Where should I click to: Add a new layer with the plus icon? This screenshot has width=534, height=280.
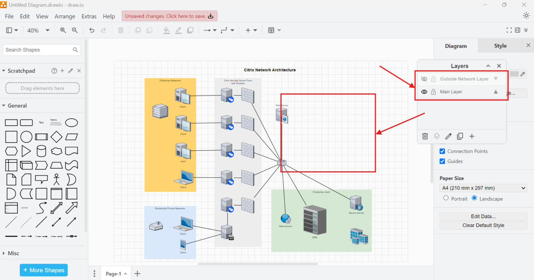coord(472,136)
